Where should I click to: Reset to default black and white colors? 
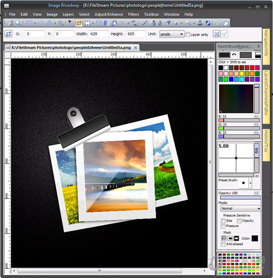(x=257, y=55)
